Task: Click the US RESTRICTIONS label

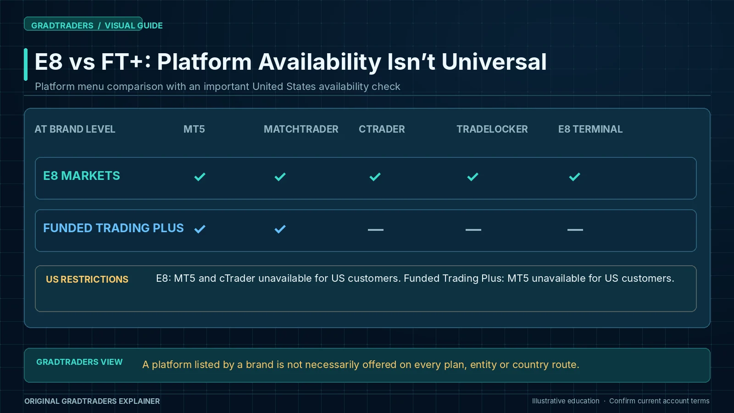Action: coord(87,279)
